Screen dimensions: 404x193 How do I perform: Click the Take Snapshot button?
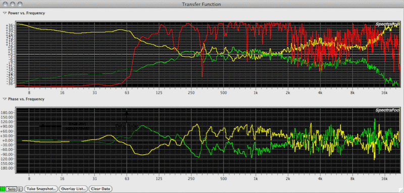pos(41,189)
